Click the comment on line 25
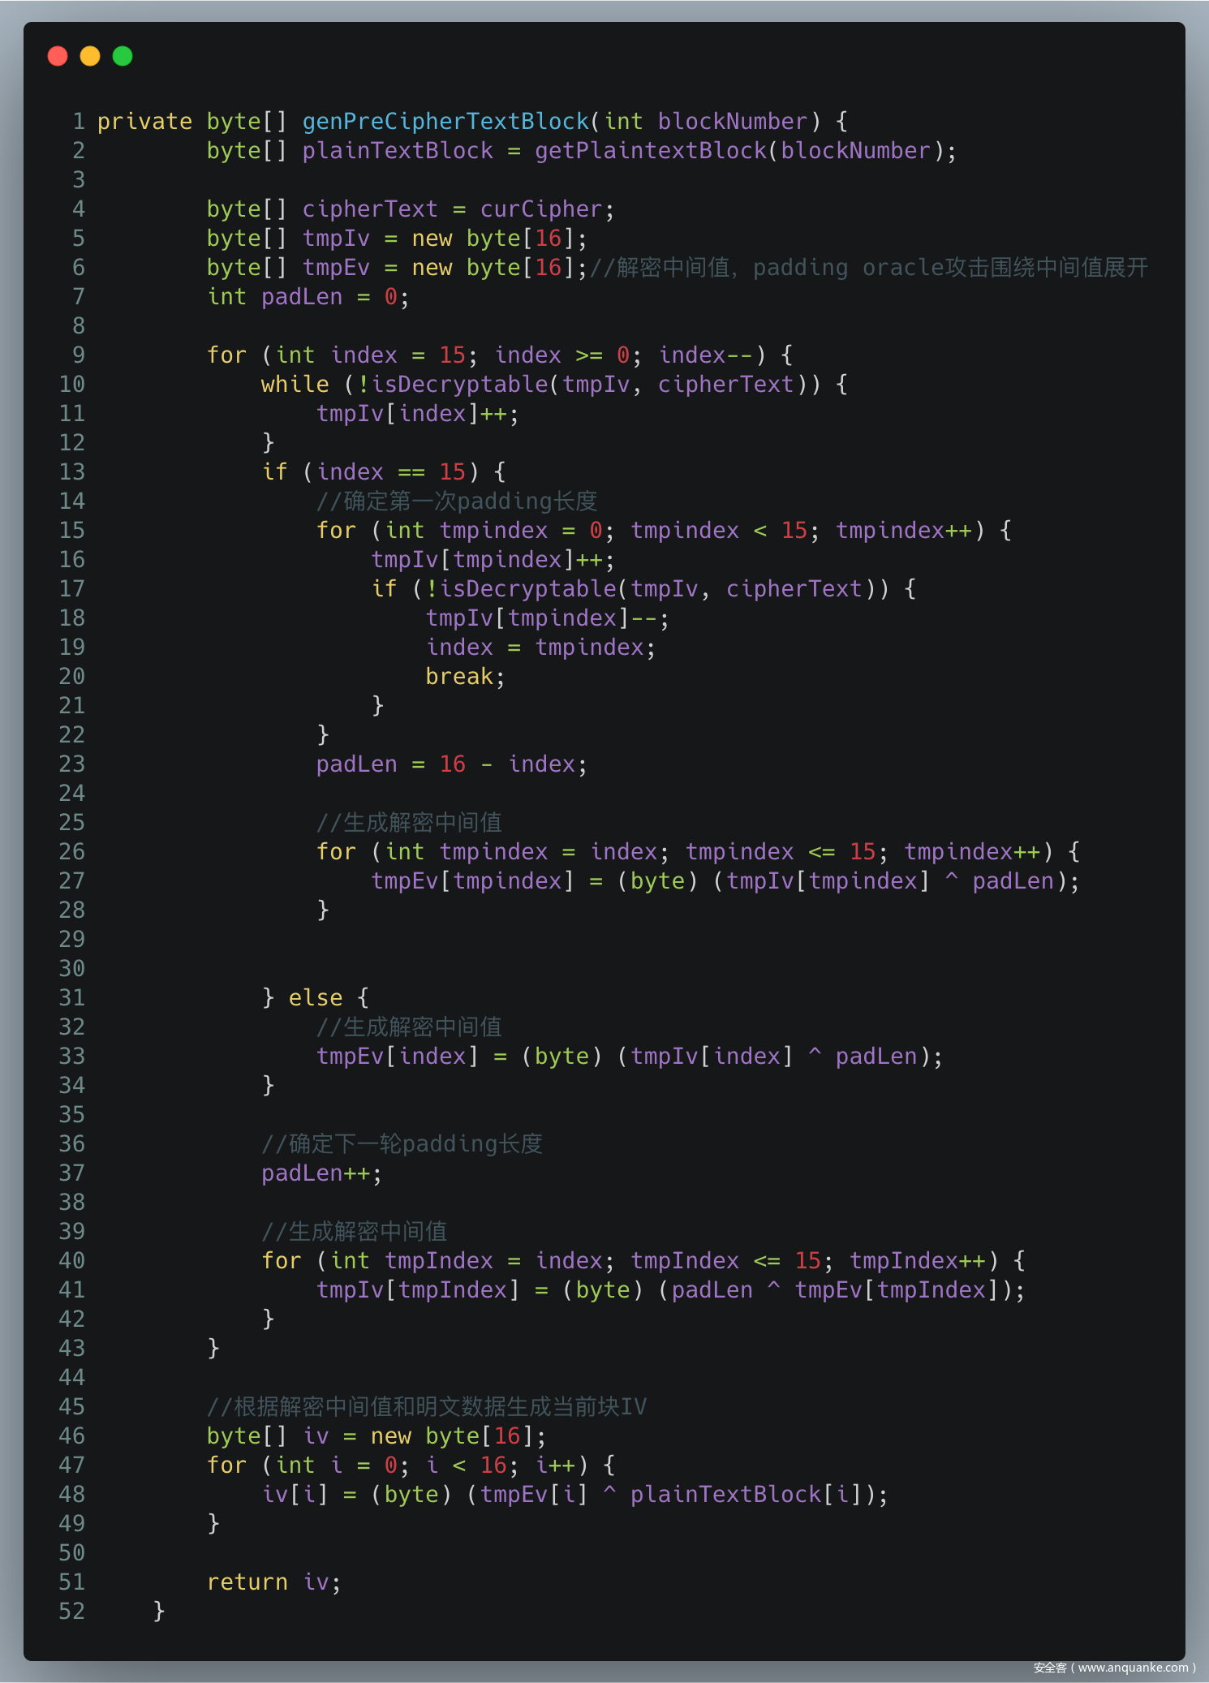1209x1683 pixels. (x=409, y=823)
